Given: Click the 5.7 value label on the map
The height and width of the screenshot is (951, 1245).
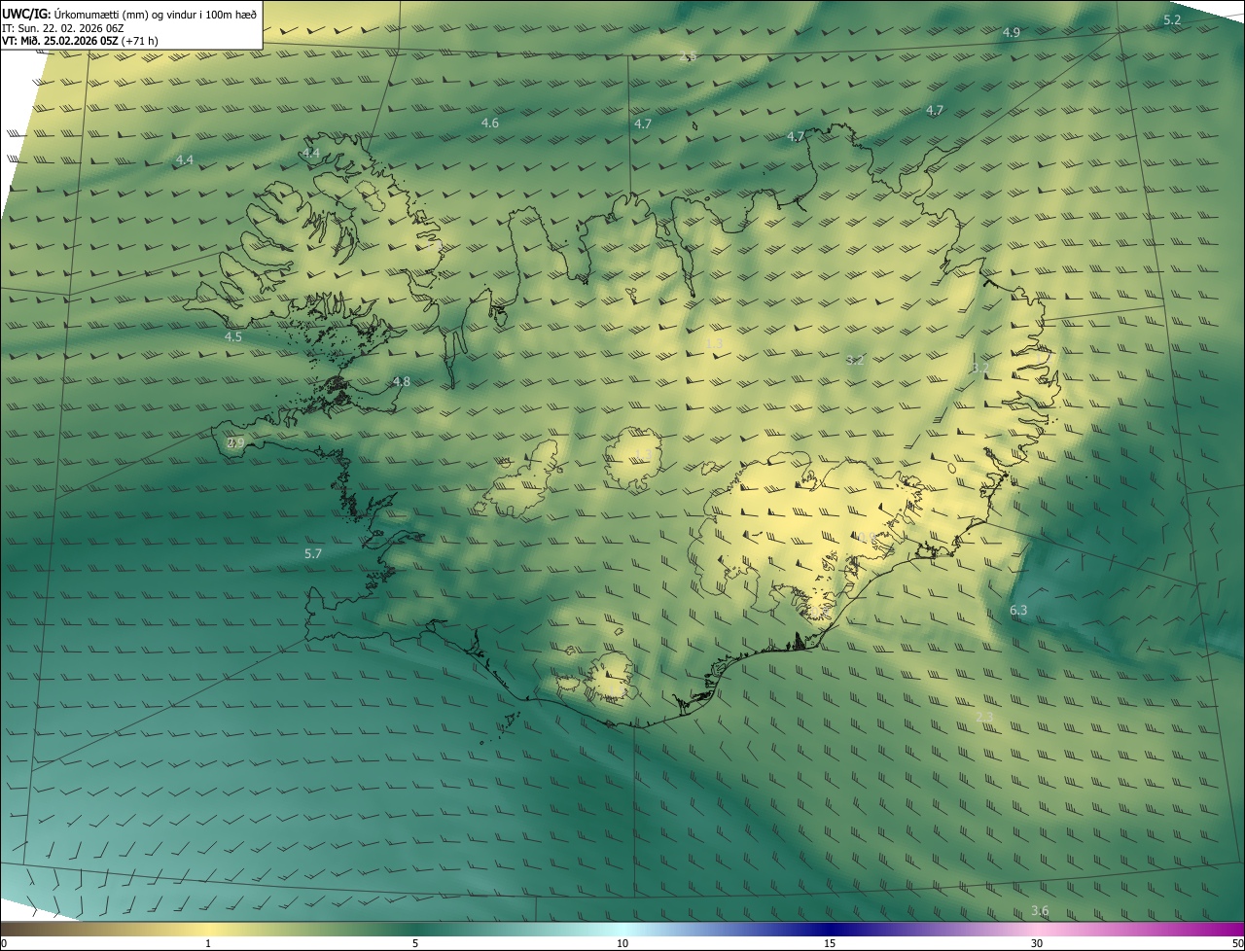Looking at the screenshot, I should [312, 553].
